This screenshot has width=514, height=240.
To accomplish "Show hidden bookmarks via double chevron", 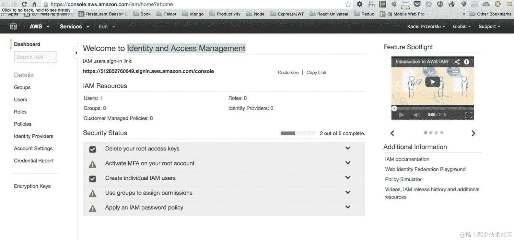I will point(464,14).
